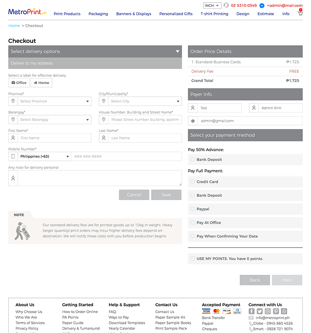Click the WhatsApp icon in footer
This screenshot has height=333, width=311.
(284, 311)
